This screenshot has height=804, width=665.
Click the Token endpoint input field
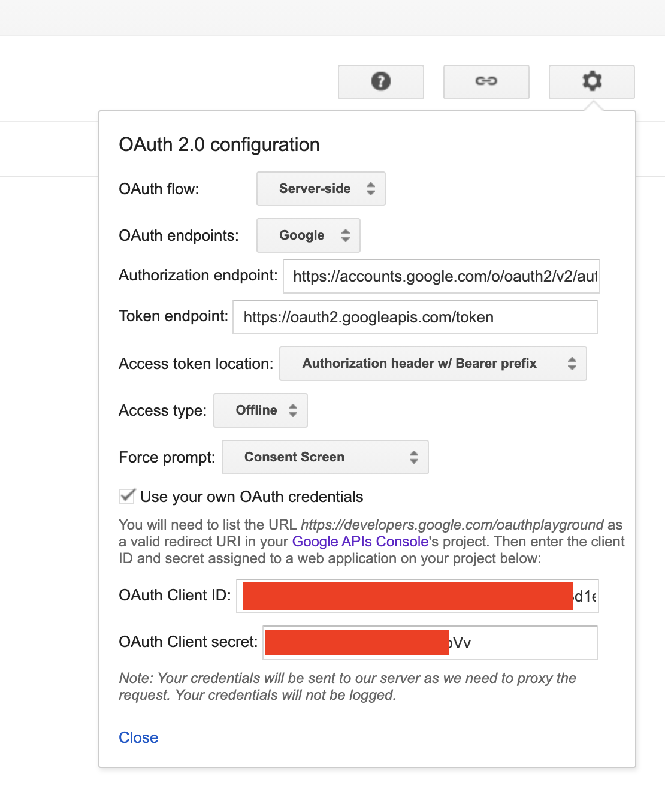pyautogui.click(x=415, y=317)
